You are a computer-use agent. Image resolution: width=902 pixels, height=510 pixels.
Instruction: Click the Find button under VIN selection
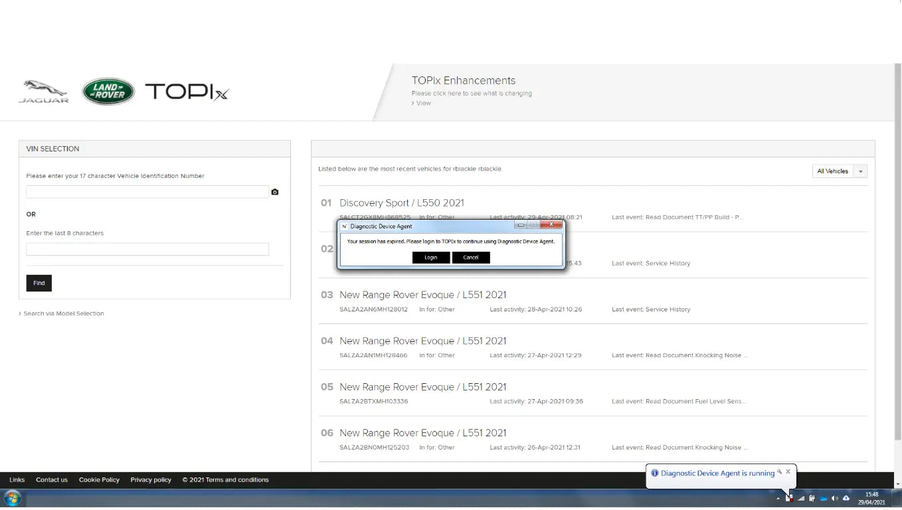tap(39, 283)
